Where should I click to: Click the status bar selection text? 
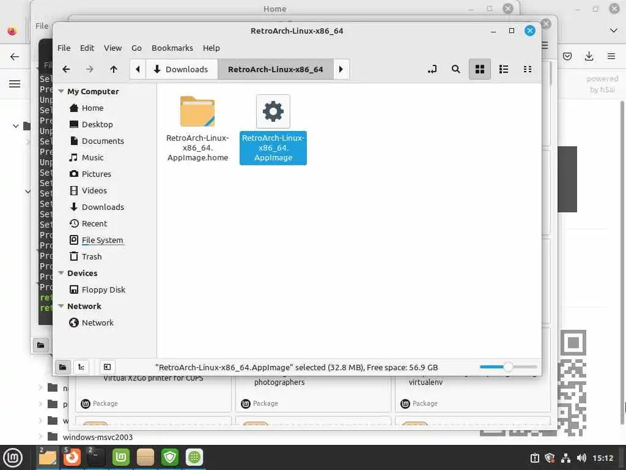pos(296,367)
